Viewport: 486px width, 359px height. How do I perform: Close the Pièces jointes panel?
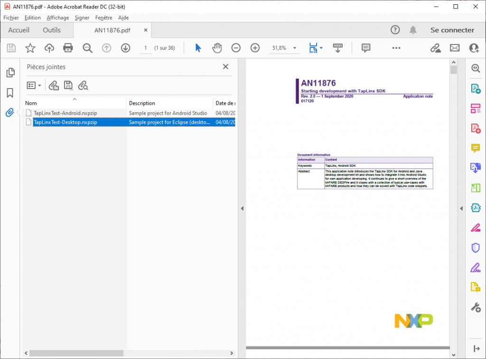point(225,66)
